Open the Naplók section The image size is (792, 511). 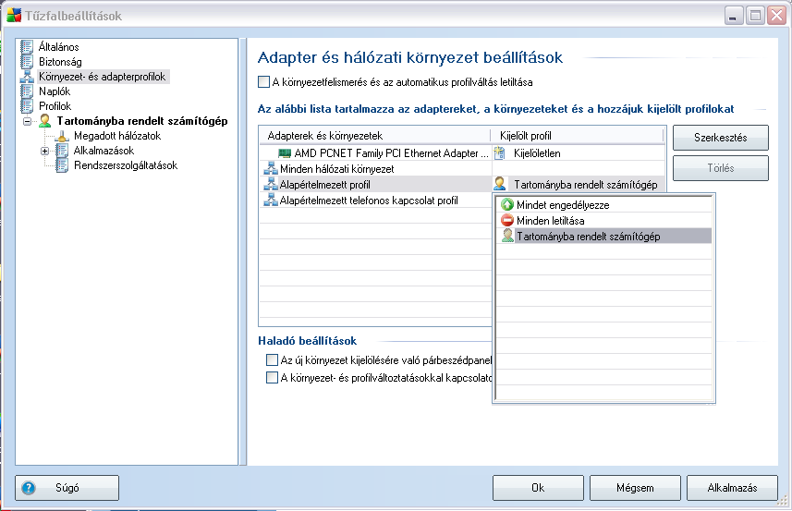55,91
